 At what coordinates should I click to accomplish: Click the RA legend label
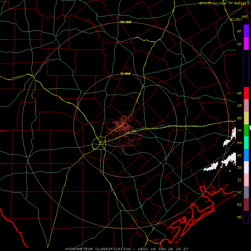click(239, 143)
